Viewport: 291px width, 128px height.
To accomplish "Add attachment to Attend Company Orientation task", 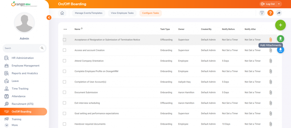I will 270,61.
